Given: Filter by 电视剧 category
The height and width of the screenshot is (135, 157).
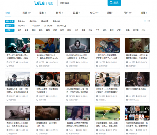Looking at the screenshot, I should point(136,30).
